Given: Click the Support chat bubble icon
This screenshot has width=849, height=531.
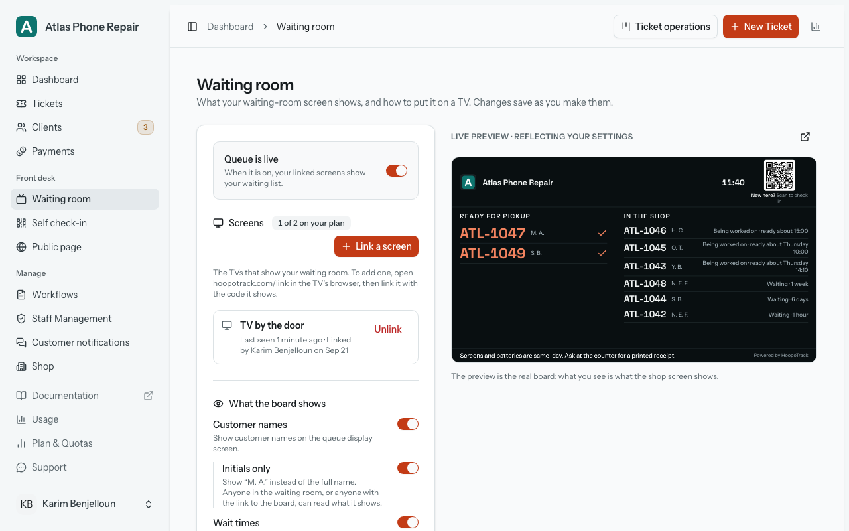Looking at the screenshot, I should (x=21, y=467).
